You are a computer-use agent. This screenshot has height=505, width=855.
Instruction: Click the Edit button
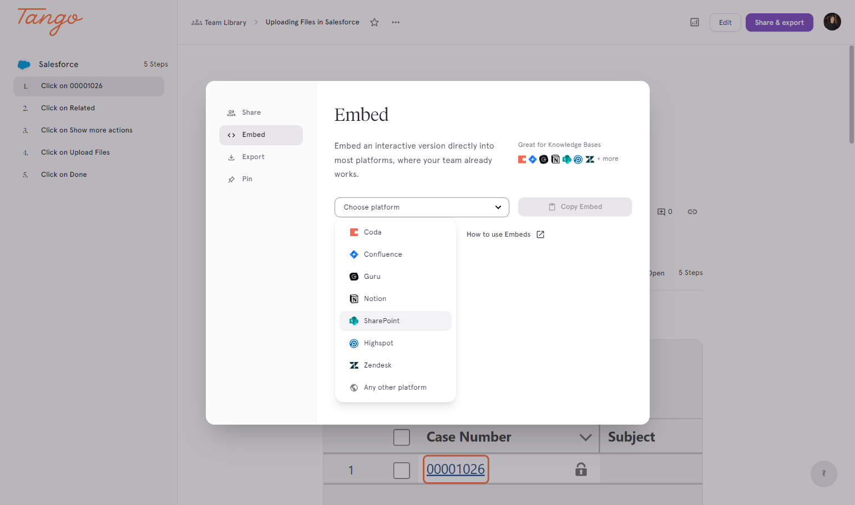point(725,22)
